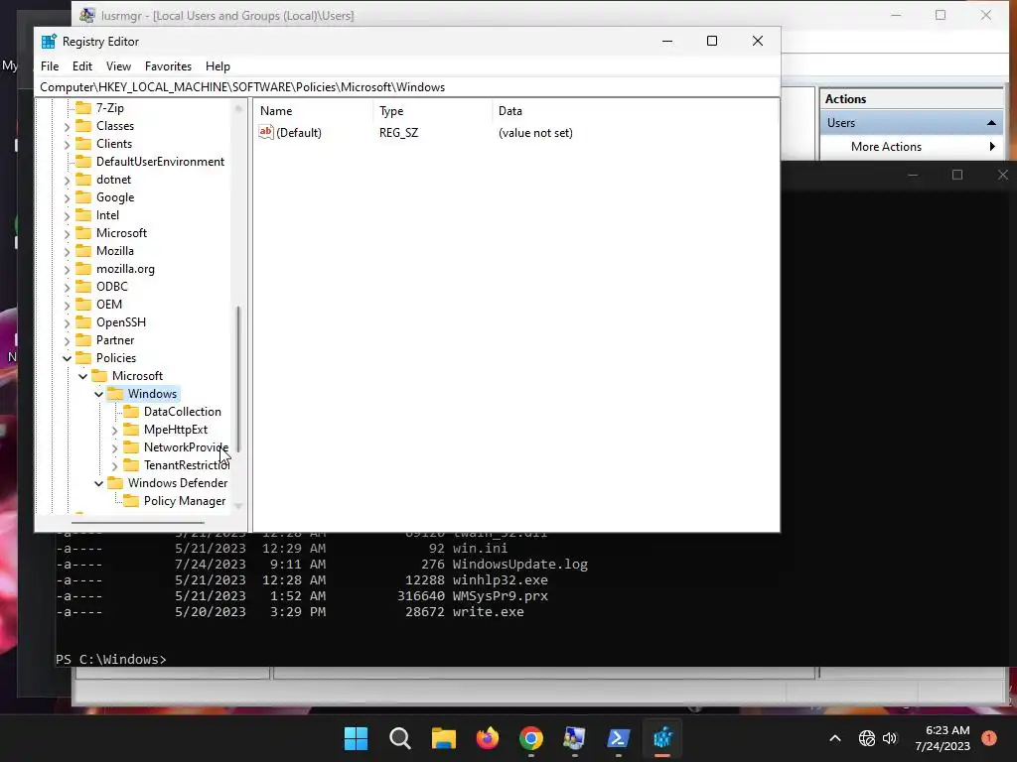Viewport: 1017px width, 762px height.
Task: Open the Favorites menu
Action: [x=168, y=66]
